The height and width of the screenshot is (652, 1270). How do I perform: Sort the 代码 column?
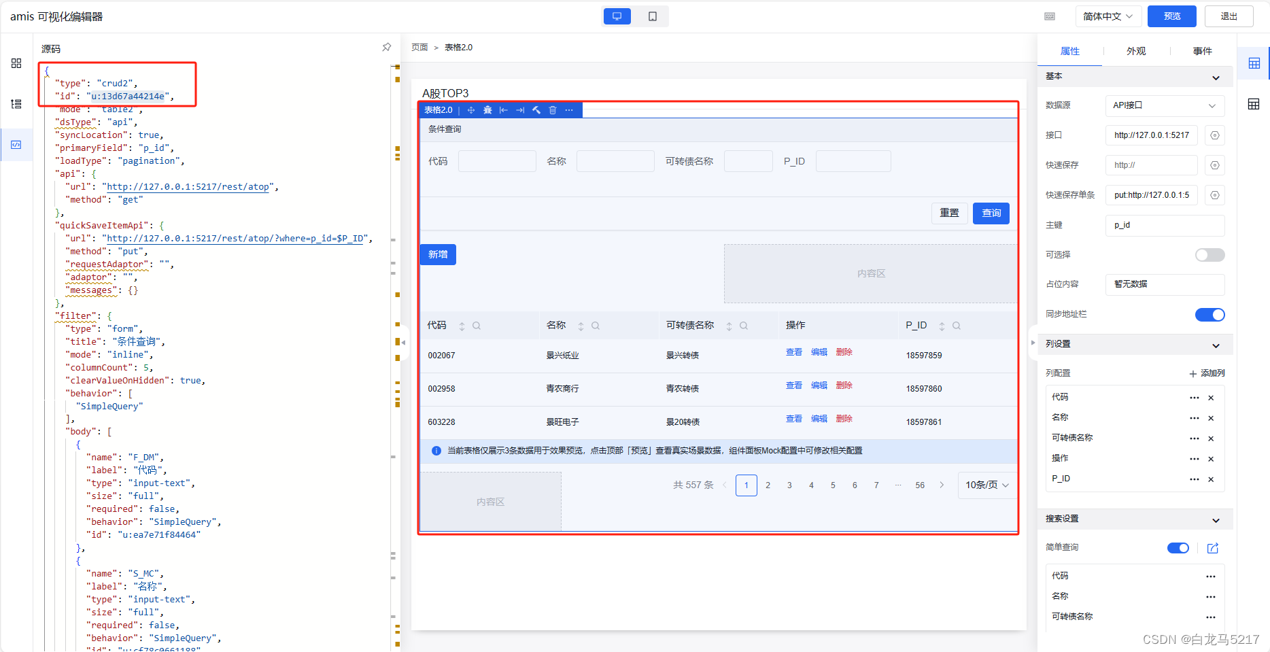point(462,326)
